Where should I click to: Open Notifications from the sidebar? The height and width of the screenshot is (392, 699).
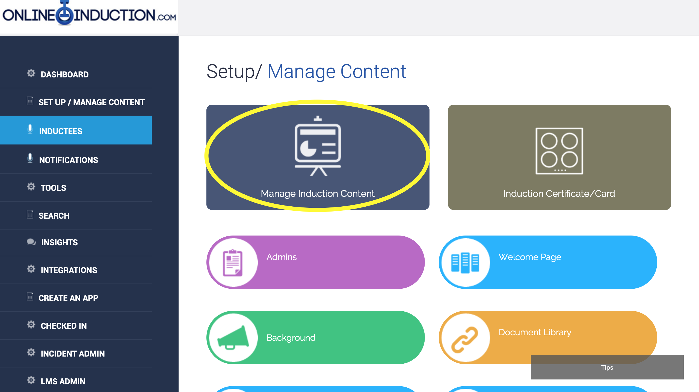76,160
